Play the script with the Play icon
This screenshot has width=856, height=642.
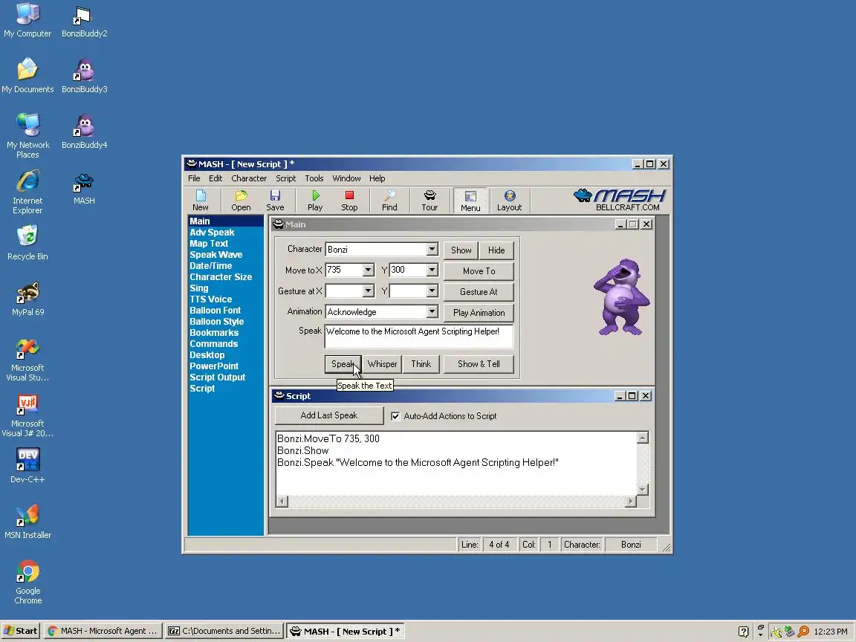[315, 201]
